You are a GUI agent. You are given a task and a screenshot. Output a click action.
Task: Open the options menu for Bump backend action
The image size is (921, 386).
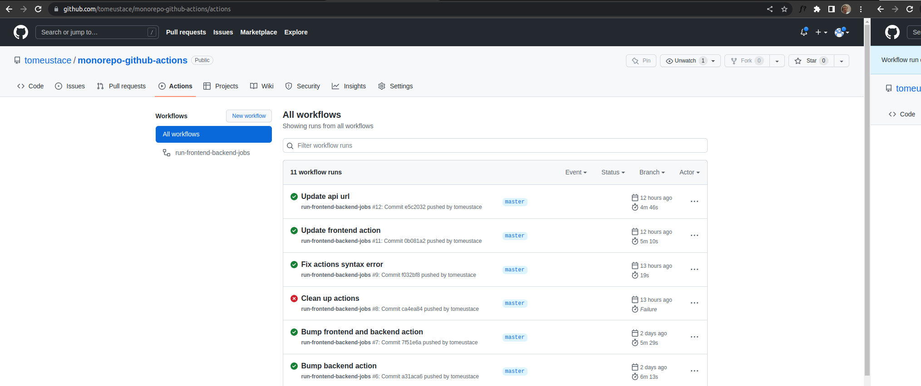[694, 371]
